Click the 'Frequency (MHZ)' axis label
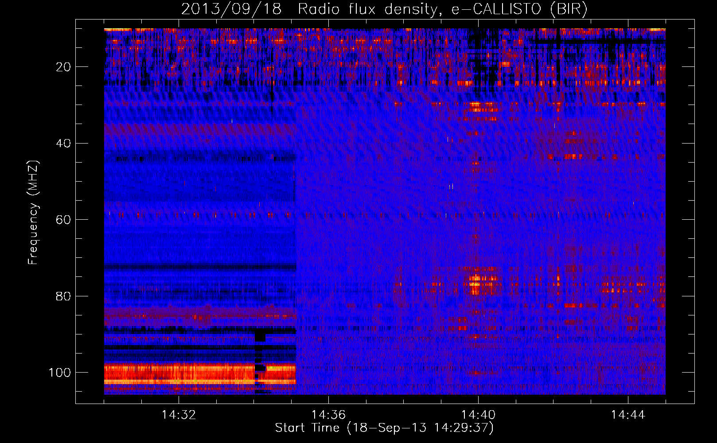 (x=34, y=212)
